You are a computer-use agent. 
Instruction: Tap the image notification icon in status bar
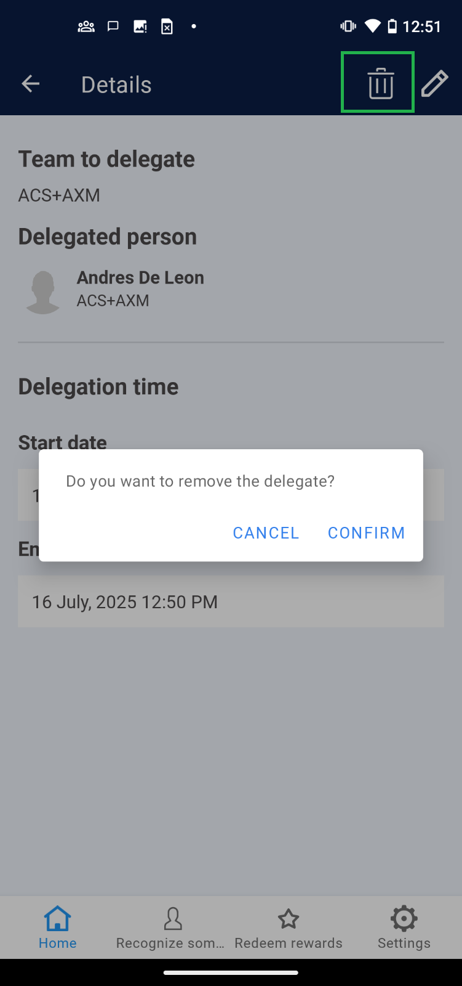[140, 26]
